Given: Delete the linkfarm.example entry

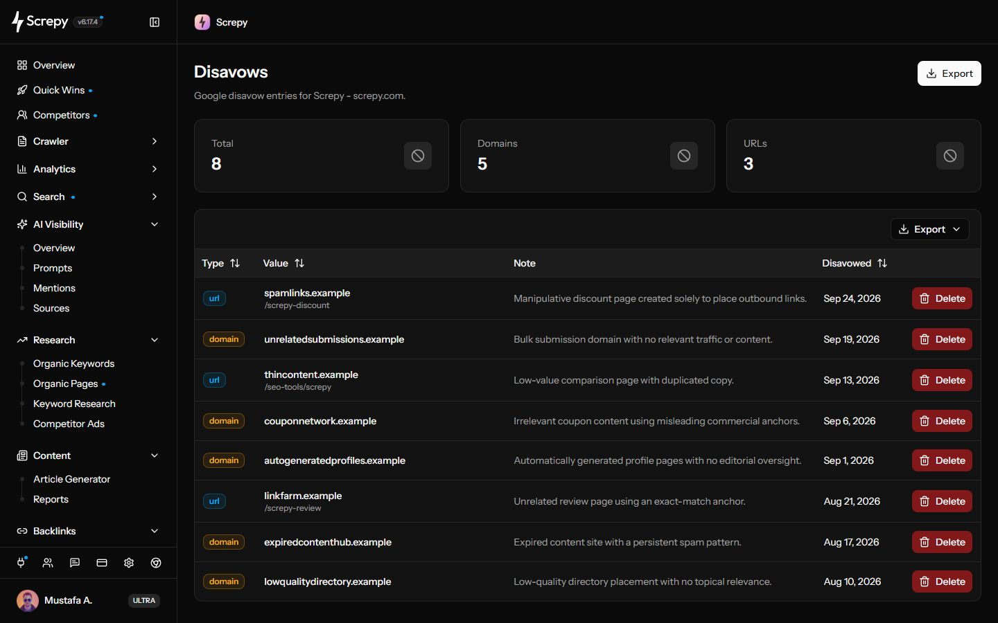Looking at the screenshot, I should (x=942, y=501).
